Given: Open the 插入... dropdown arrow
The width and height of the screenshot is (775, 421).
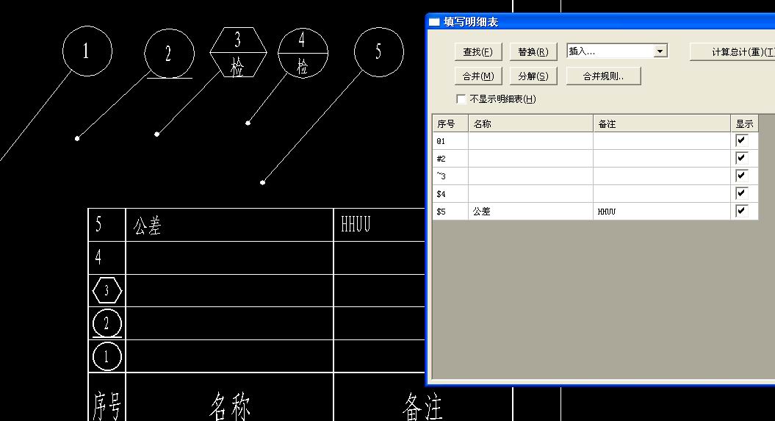Looking at the screenshot, I should [x=660, y=51].
